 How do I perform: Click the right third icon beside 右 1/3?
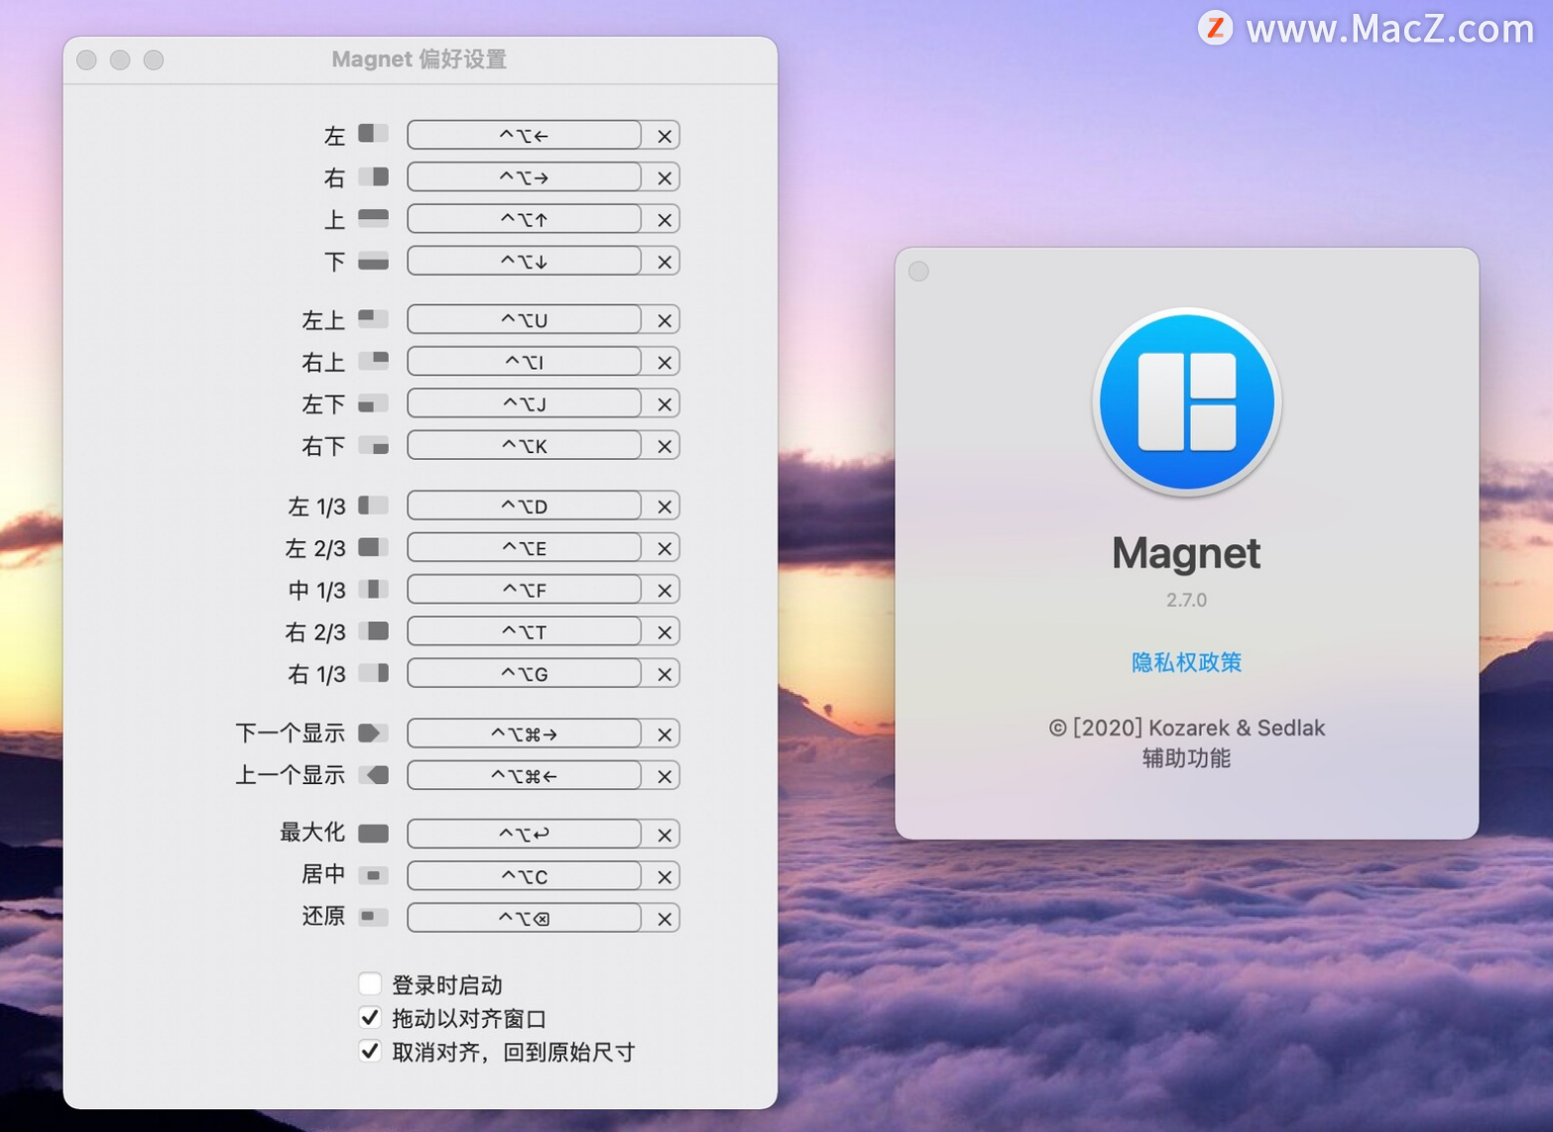(373, 673)
